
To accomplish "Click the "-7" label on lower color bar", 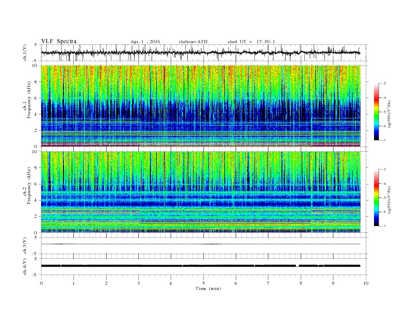I will click(x=384, y=226).
